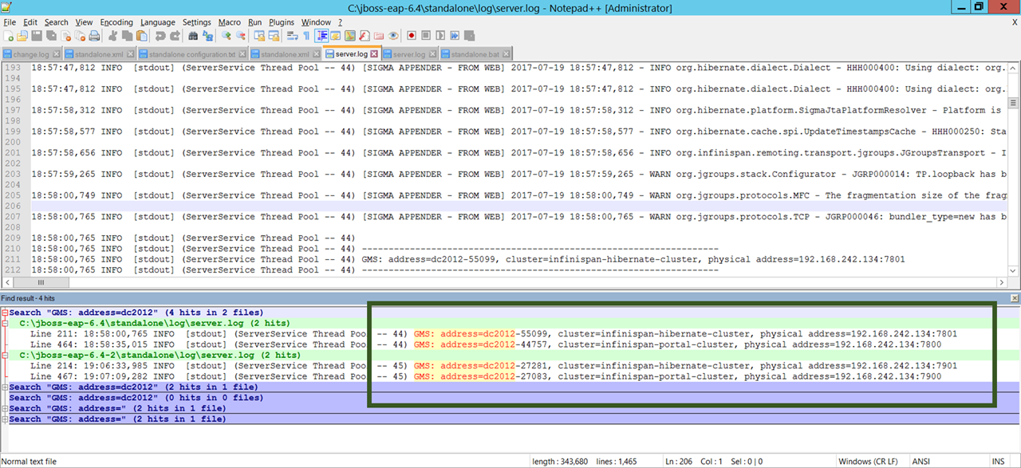Expand the "GMS: address=dc2012" (2 hits in 1 file) search
Viewport: 1021px width, 468px height.
click(x=5, y=387)
